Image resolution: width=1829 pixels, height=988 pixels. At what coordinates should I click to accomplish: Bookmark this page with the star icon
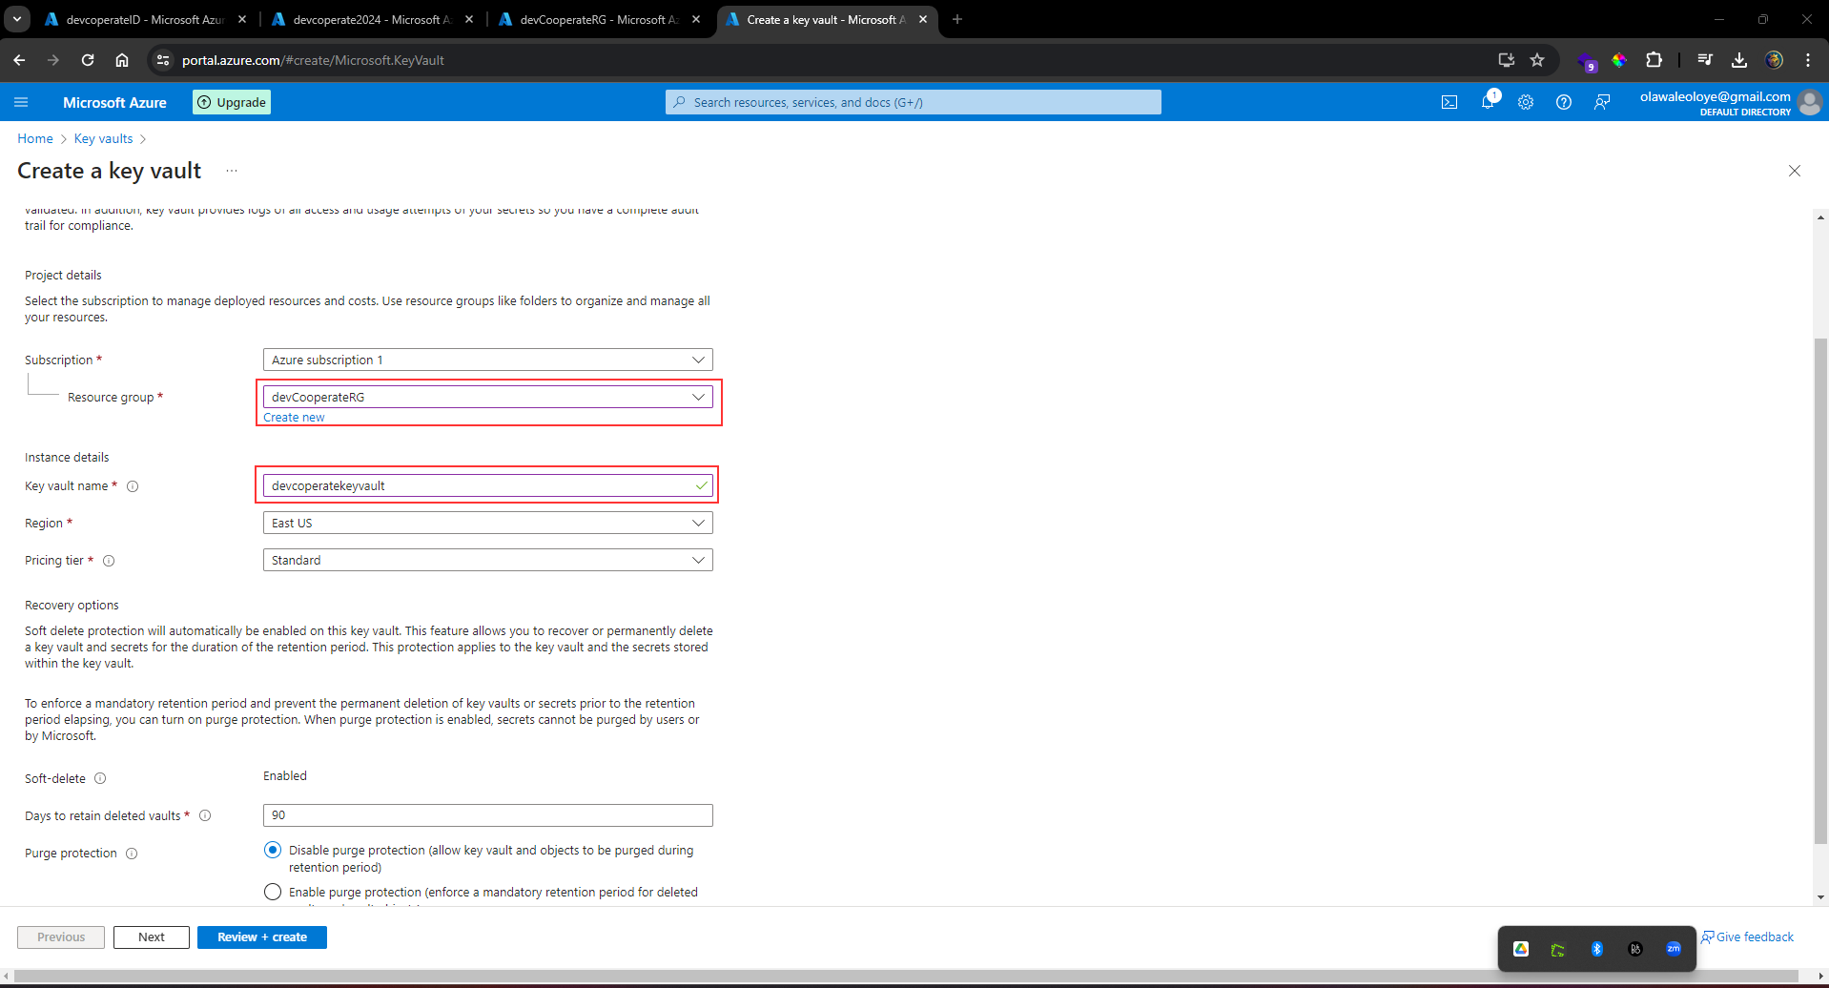(1537, 60)
